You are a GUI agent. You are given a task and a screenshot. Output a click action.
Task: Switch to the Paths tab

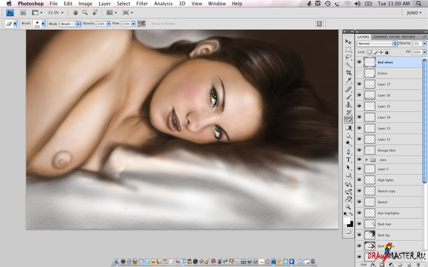coord(394,37)
